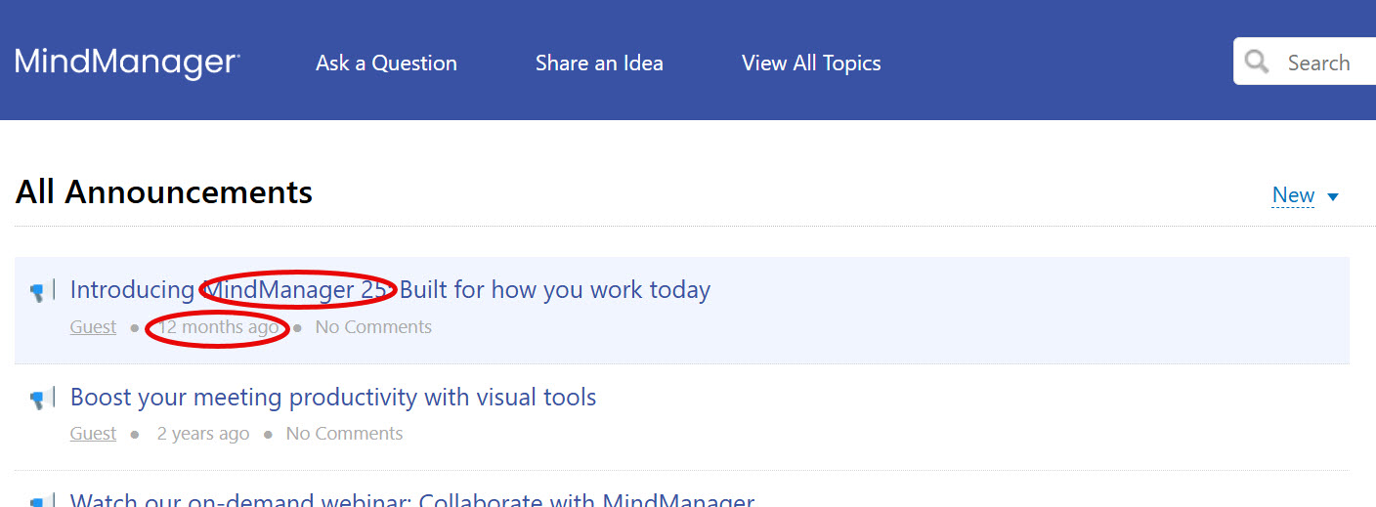Go to View All Topics

point(811,63)
